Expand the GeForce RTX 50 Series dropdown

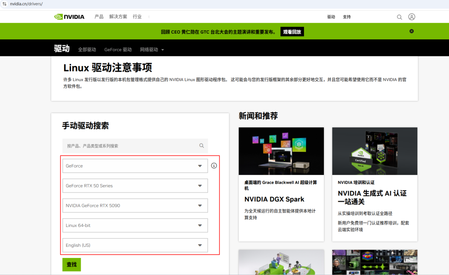click(135, 186)
